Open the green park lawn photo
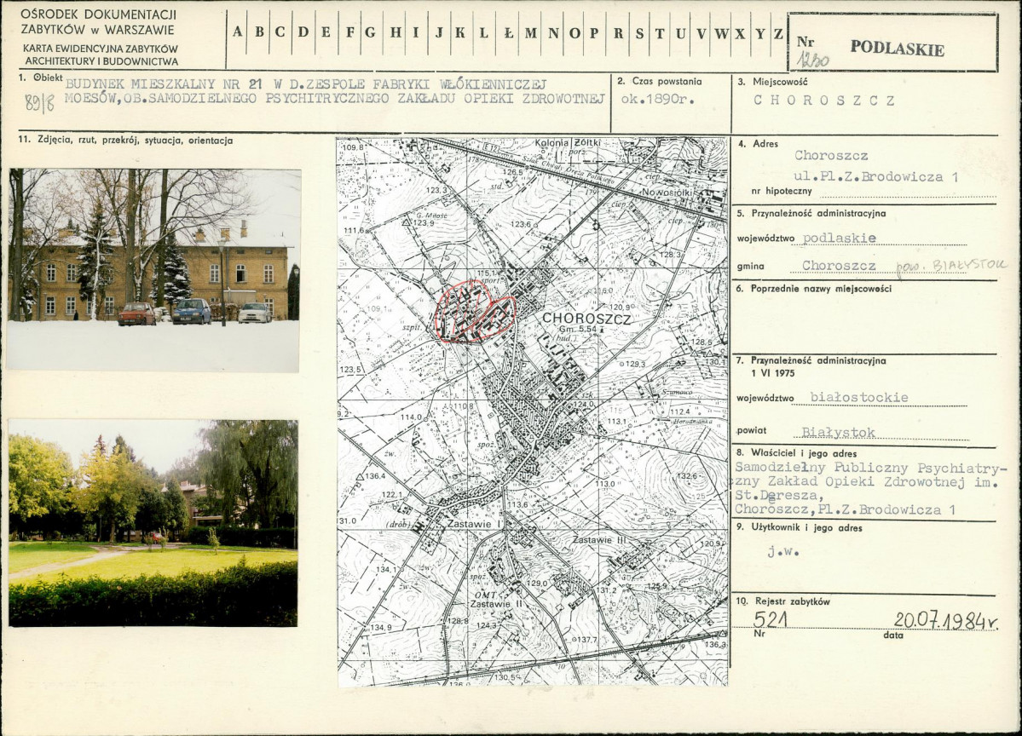The image size is (1022, 736). click(153, 522)
